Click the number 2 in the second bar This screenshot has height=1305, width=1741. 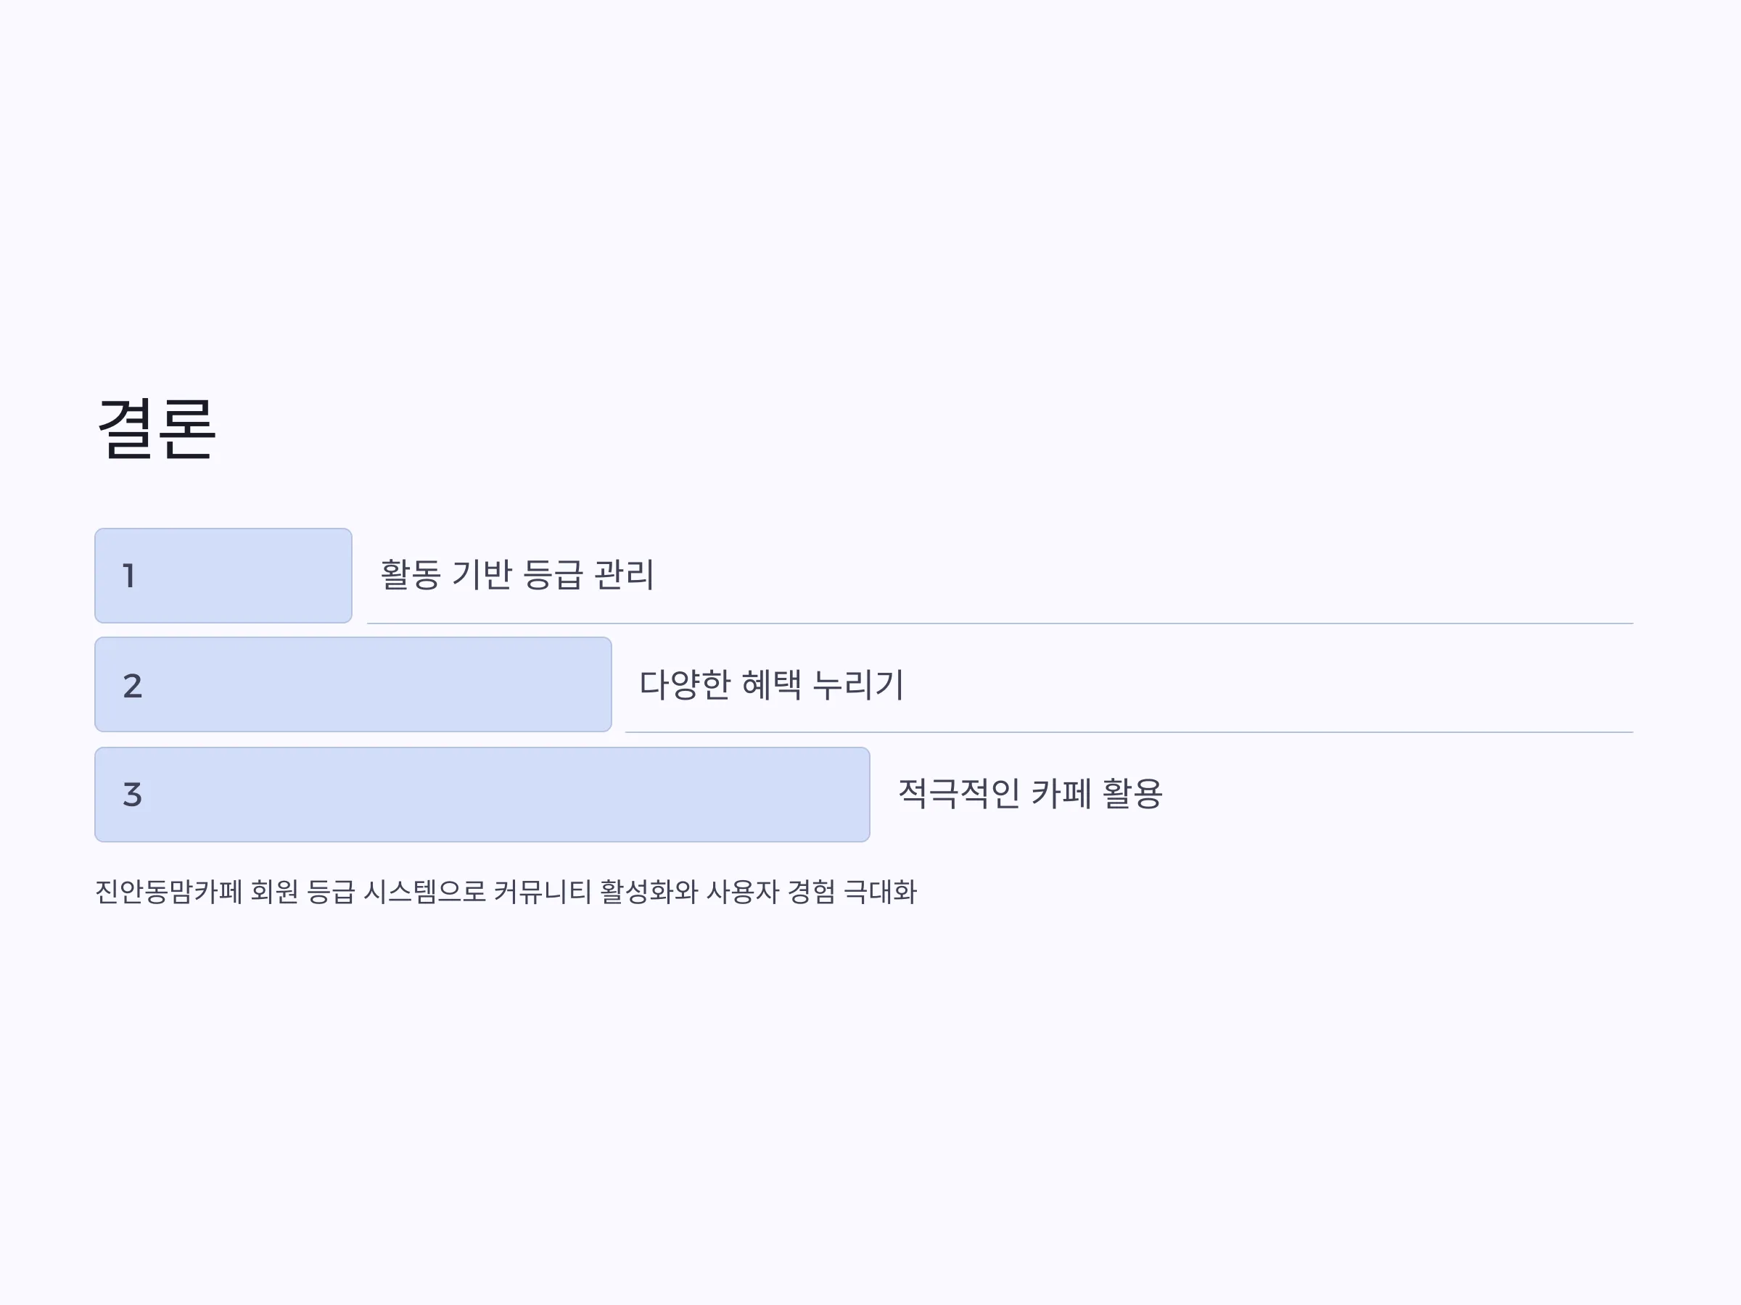132,685
